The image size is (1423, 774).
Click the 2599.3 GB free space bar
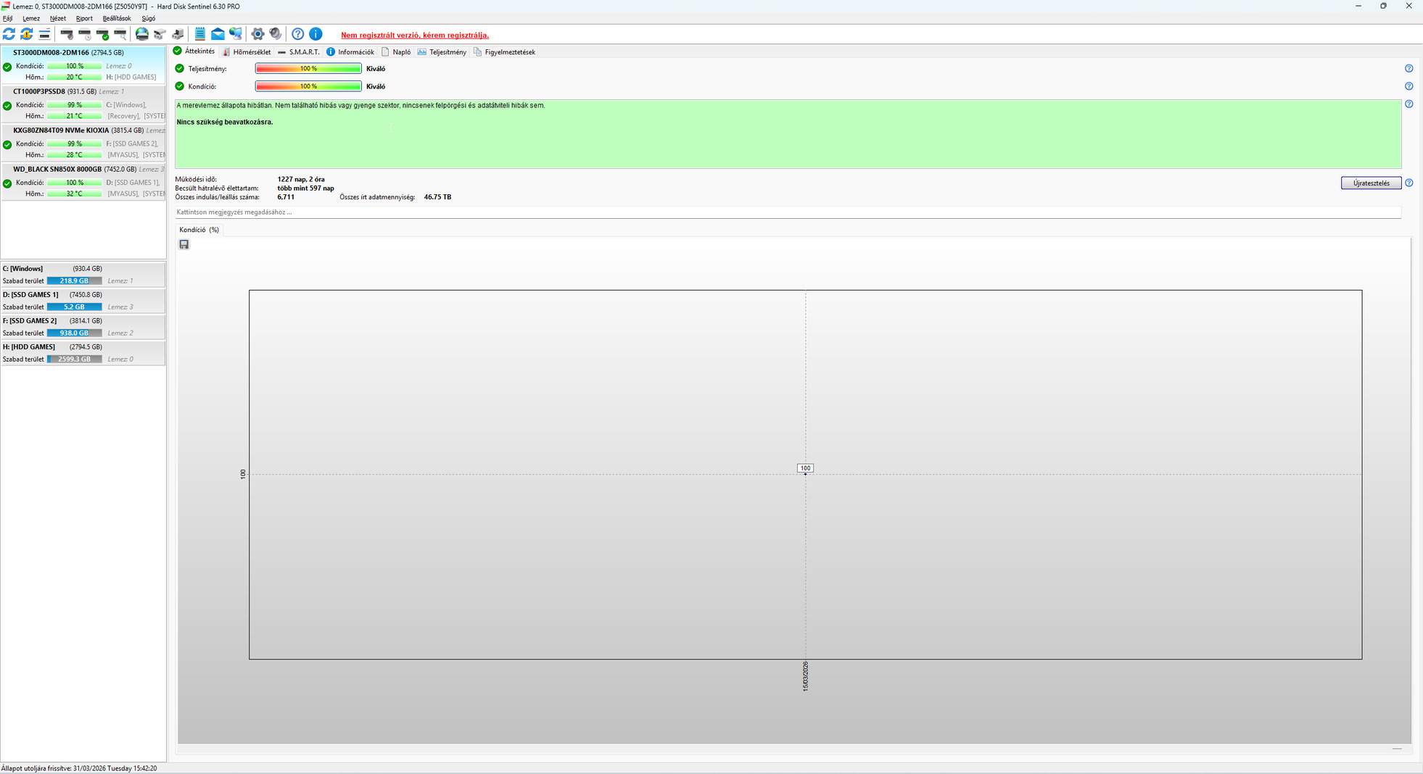[x=74, y=359]
